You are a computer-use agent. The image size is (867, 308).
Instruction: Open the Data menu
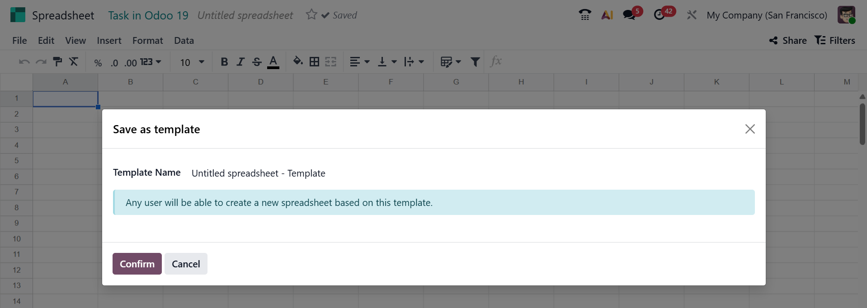tap(184, 41)
